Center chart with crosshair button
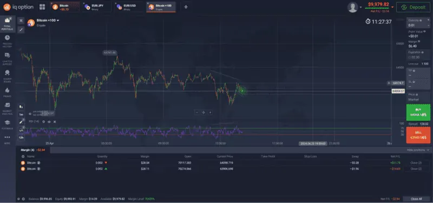 coord(204,113)
